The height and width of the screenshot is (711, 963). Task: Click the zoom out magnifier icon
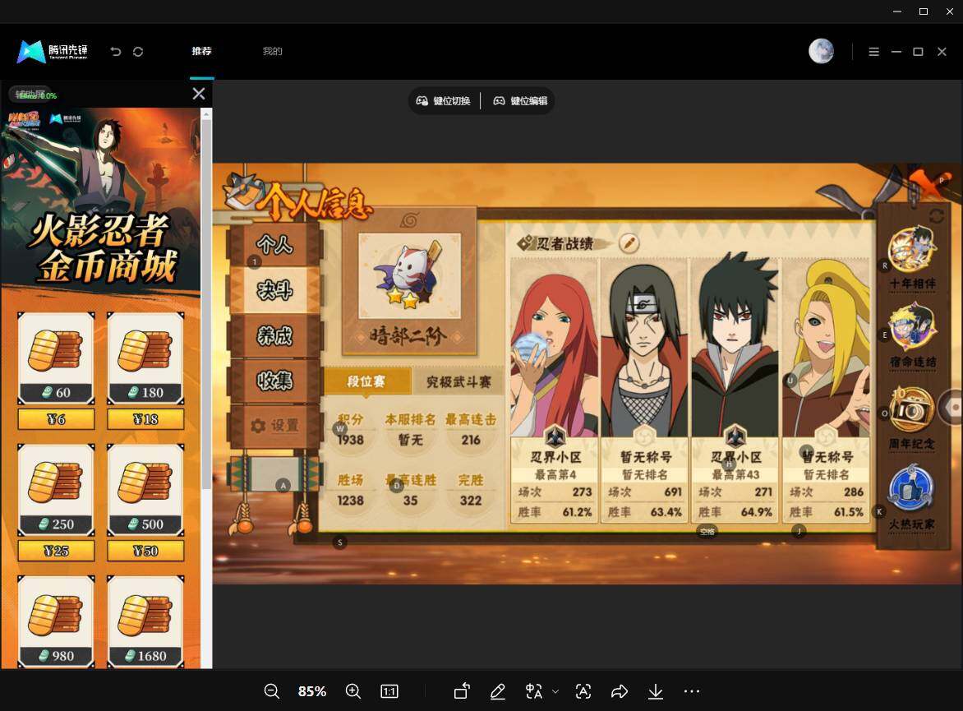pos(271,691)
